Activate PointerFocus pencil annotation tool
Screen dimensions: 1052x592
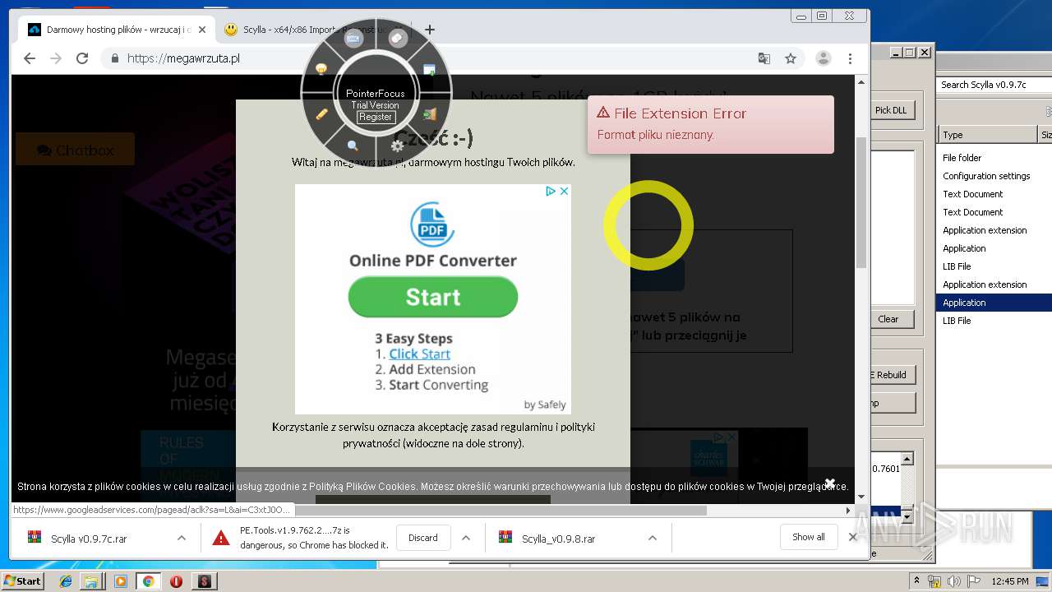pyautogui.click(x=322, y=114)
